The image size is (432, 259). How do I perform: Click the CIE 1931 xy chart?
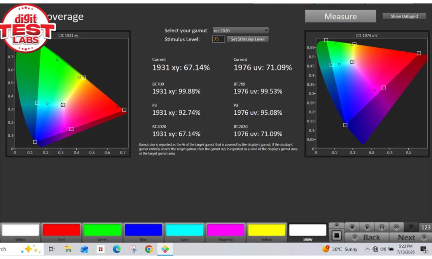68,94
